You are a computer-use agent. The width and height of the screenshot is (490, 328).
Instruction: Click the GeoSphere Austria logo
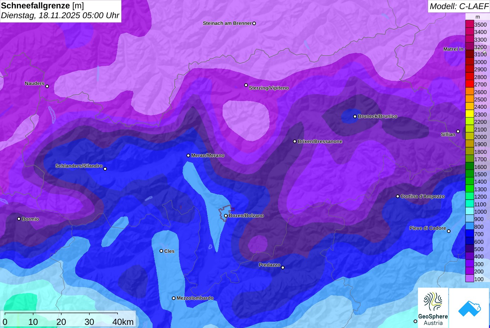(x=433, y=308)
